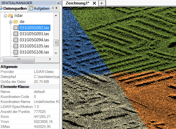Activate the Zeichnung1* drawing tab
This screenshot has width=176, height=129.
pos(77,3)
